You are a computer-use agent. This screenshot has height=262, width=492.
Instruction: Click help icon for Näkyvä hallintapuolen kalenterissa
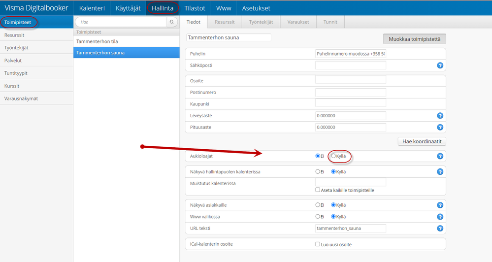pos(440,172)
